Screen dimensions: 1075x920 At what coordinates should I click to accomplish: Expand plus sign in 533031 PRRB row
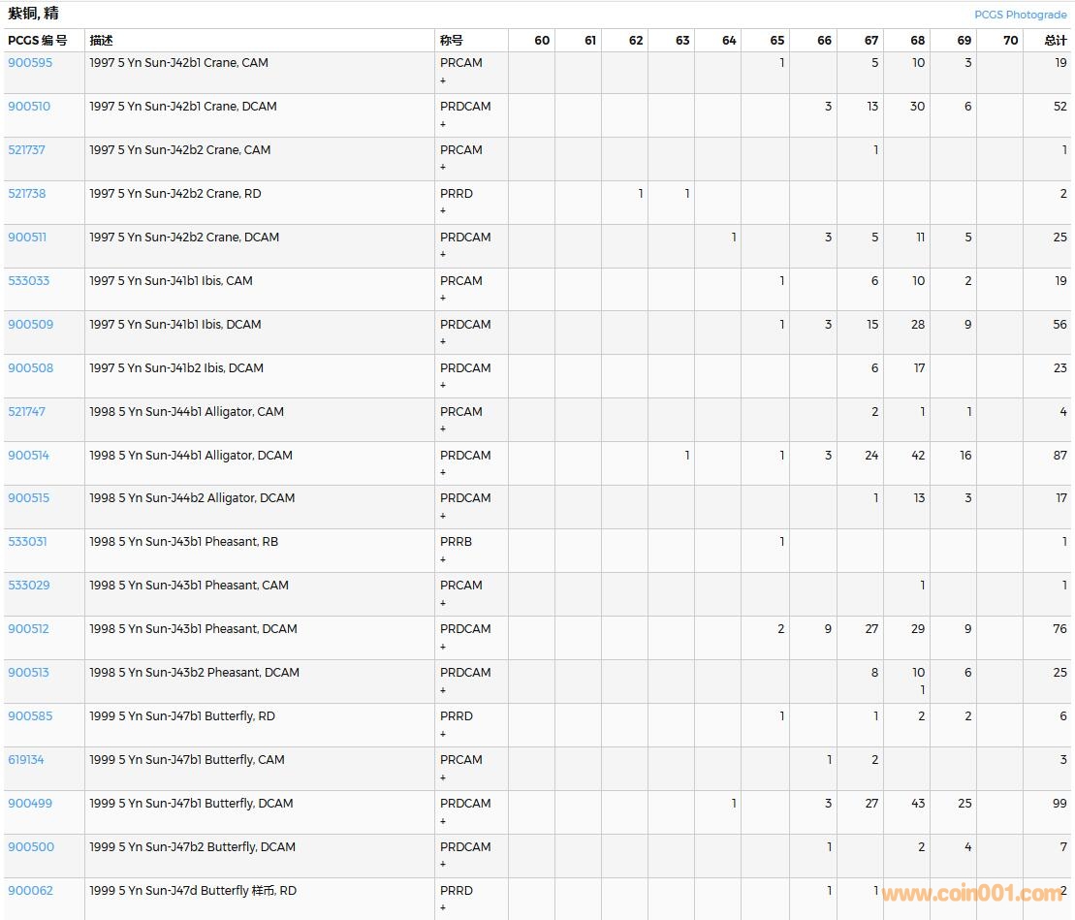[x=443, y=559]
